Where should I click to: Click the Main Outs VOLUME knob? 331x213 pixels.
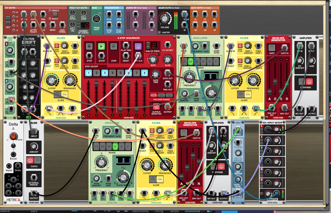click(x=165, y=18)
